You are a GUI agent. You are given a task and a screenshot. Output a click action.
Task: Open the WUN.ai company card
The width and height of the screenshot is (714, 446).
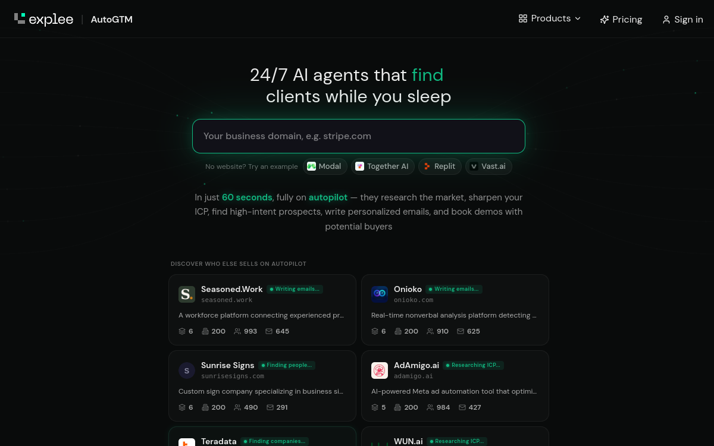point(455,436)
